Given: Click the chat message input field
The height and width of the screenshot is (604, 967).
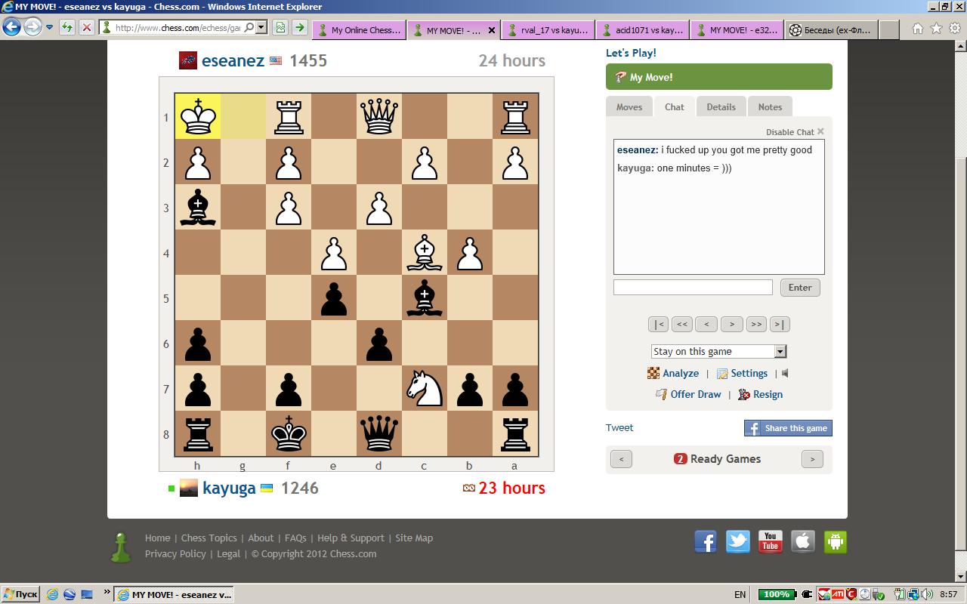Looking at the screenshot, I should click(x=693, y=287).
